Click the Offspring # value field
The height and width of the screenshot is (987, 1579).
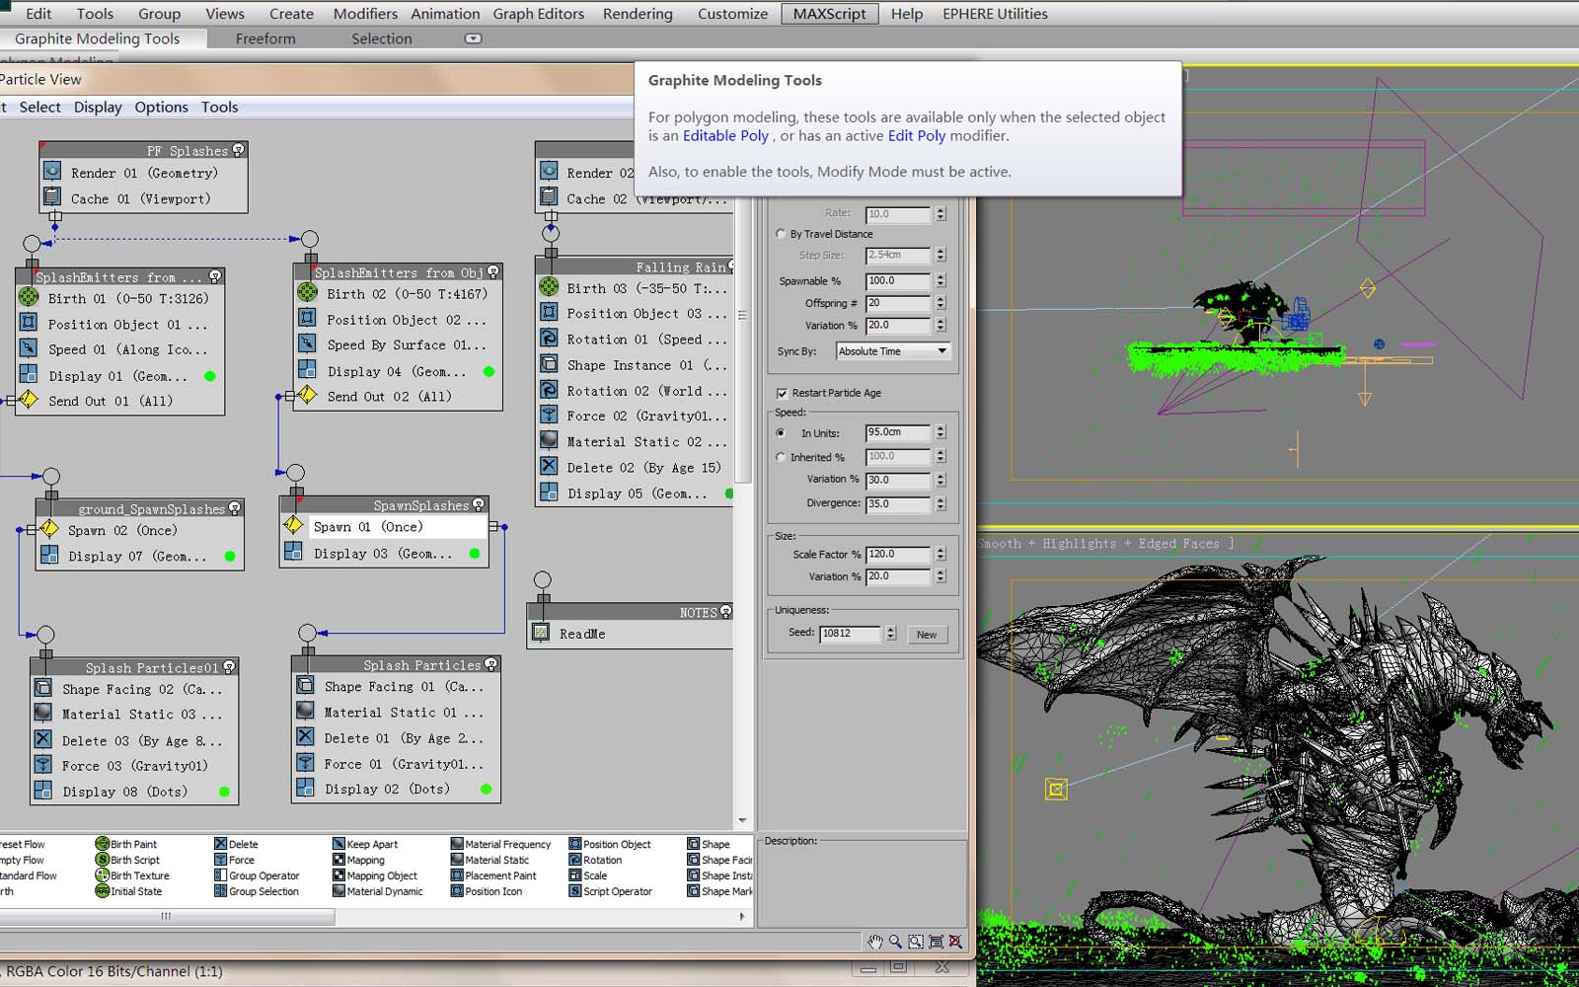[898, 303]
